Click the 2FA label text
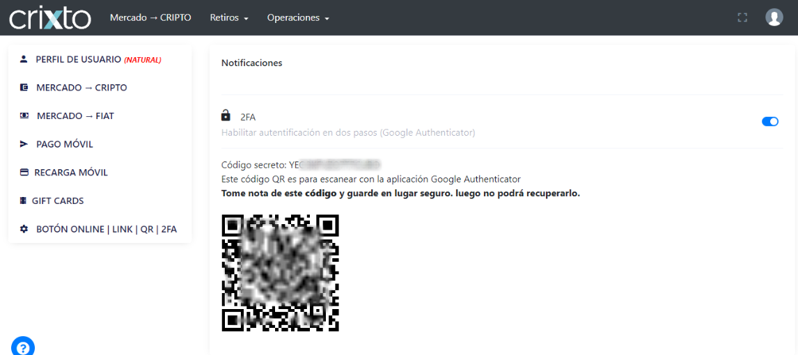The height and width of the screenshot is (355, 798). point(248,118)
